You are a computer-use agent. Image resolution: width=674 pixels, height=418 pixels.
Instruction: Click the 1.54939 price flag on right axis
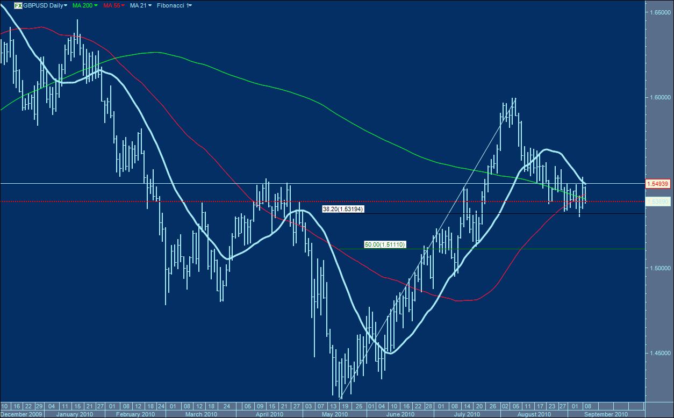click(x=658, y=183)
